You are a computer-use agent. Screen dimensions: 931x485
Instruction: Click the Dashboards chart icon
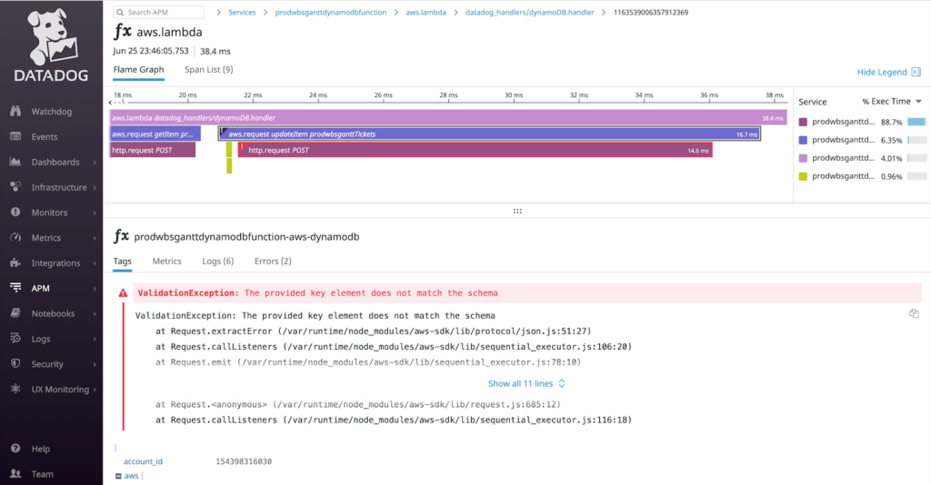(15, 162)
